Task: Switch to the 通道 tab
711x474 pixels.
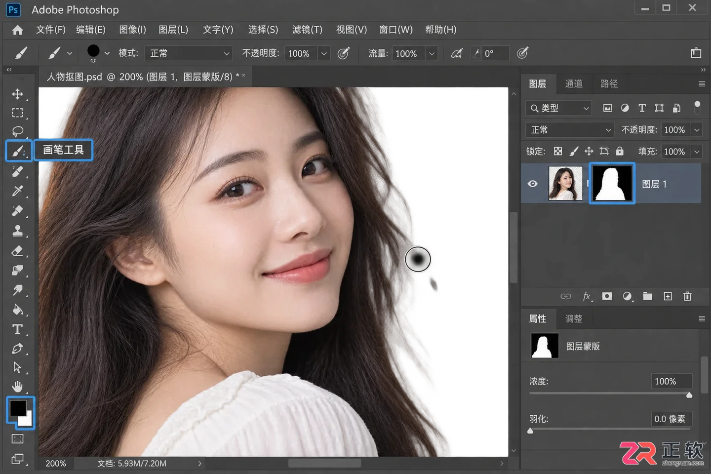Action: (574, 84)
